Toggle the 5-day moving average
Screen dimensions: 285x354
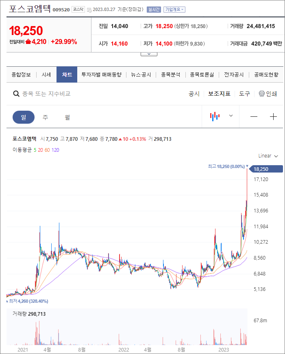[x=35, y=150]
